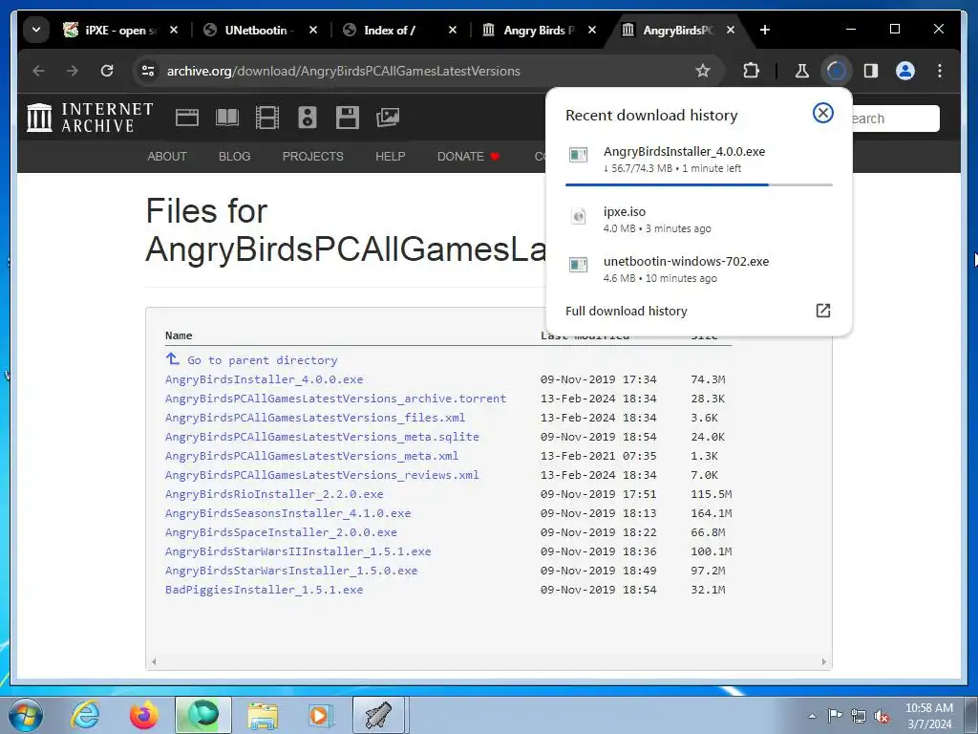The image size is (978, 734).
Task: Open the Chrome profile avatar
Action: click(905, 71)
